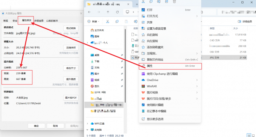Confirm with 确定 in properties dialog

click(x=36, y=126)
